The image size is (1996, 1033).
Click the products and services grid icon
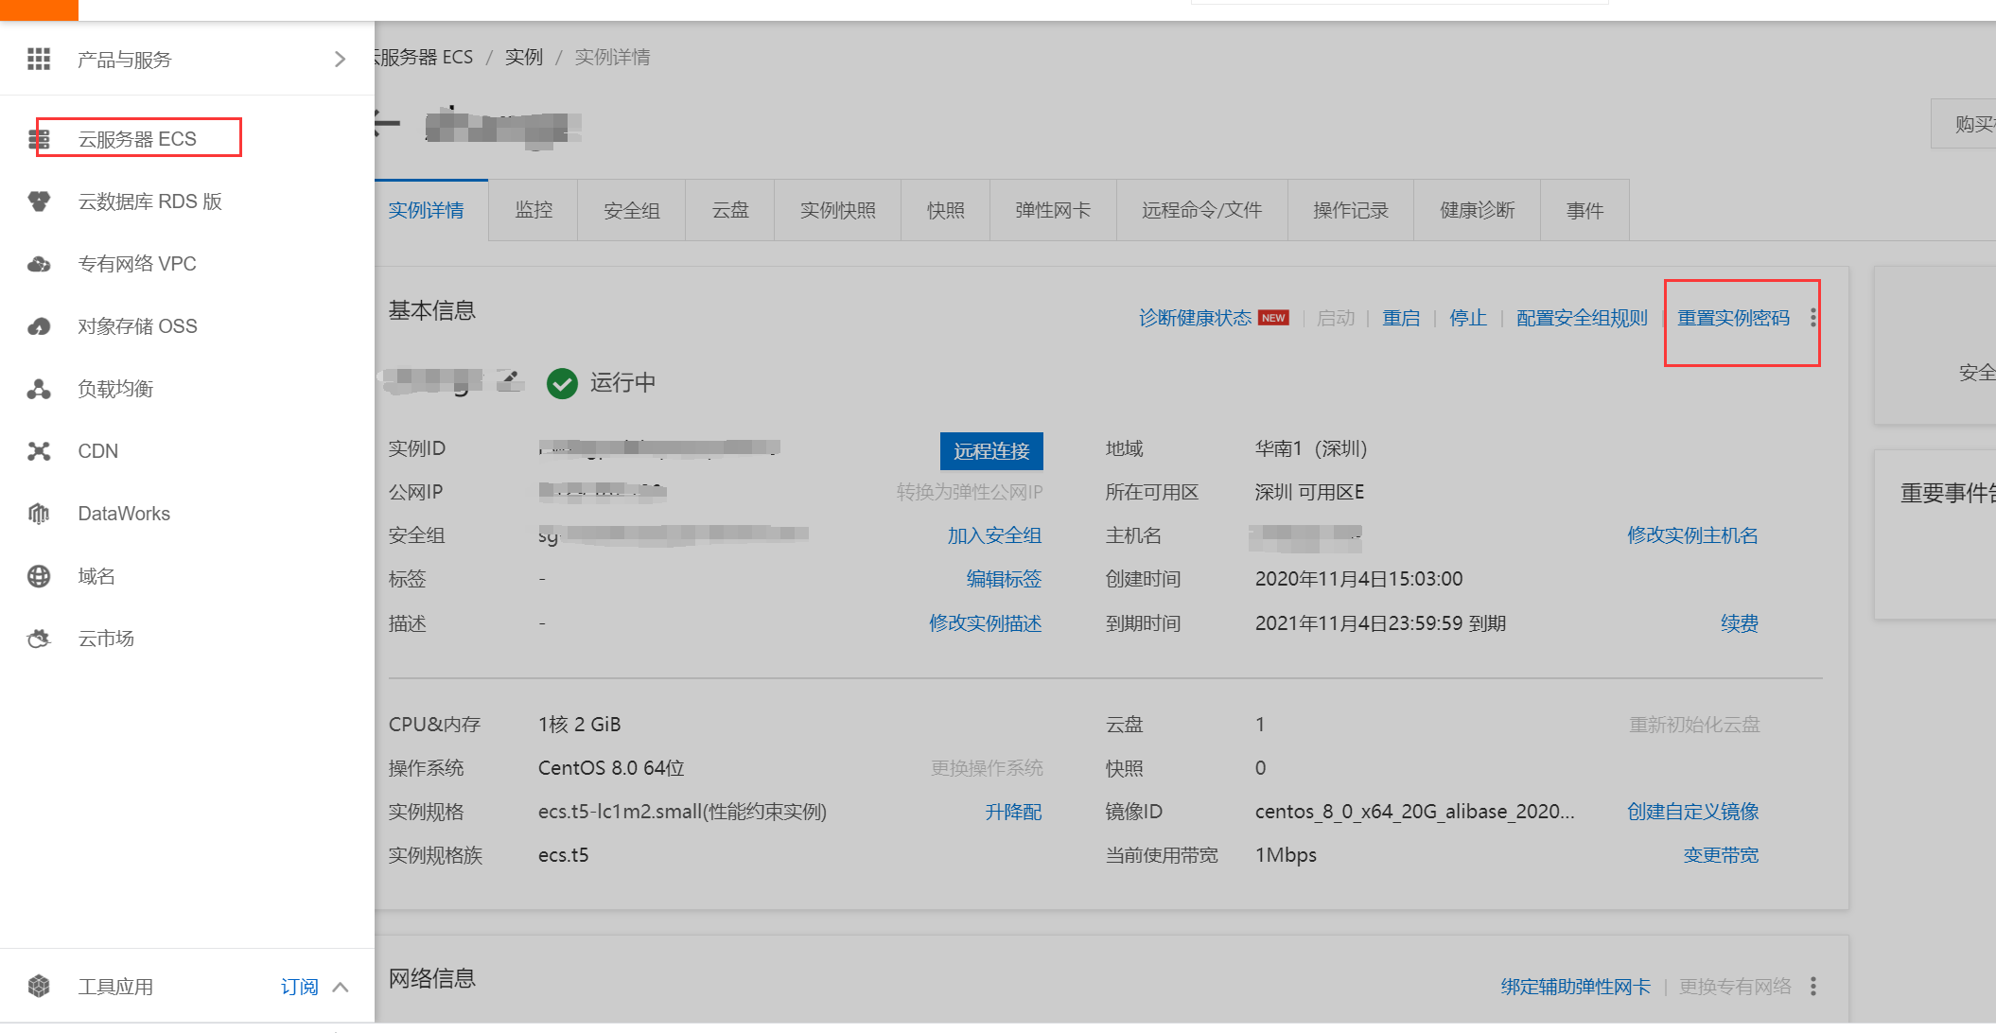39,60
